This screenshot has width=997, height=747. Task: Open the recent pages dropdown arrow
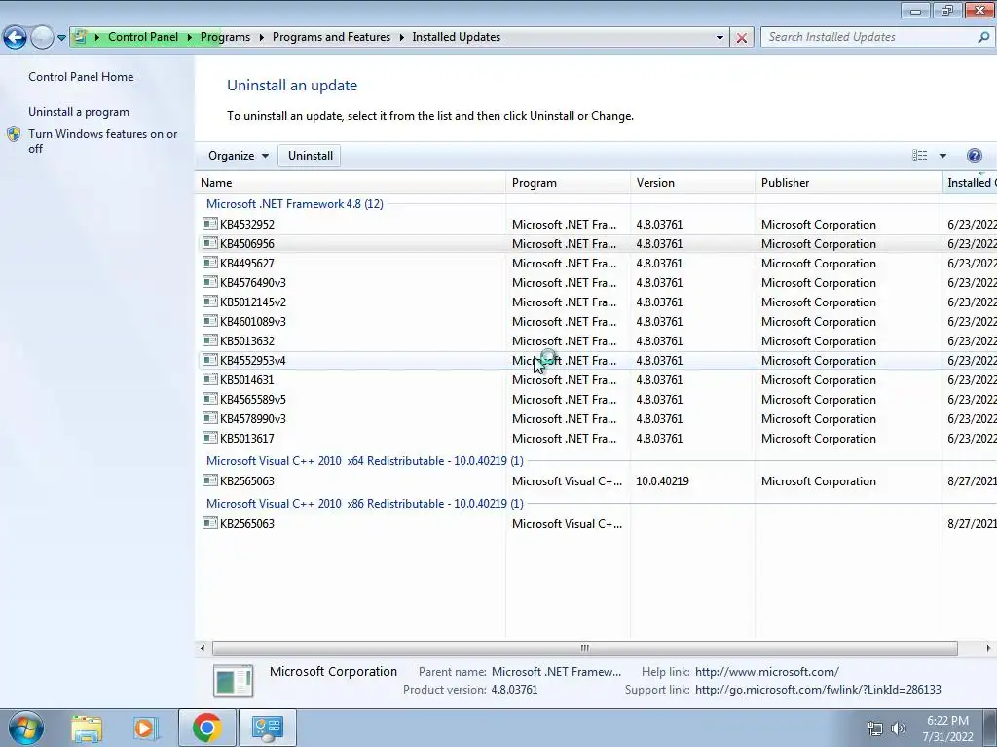click(x=61, y=38)
